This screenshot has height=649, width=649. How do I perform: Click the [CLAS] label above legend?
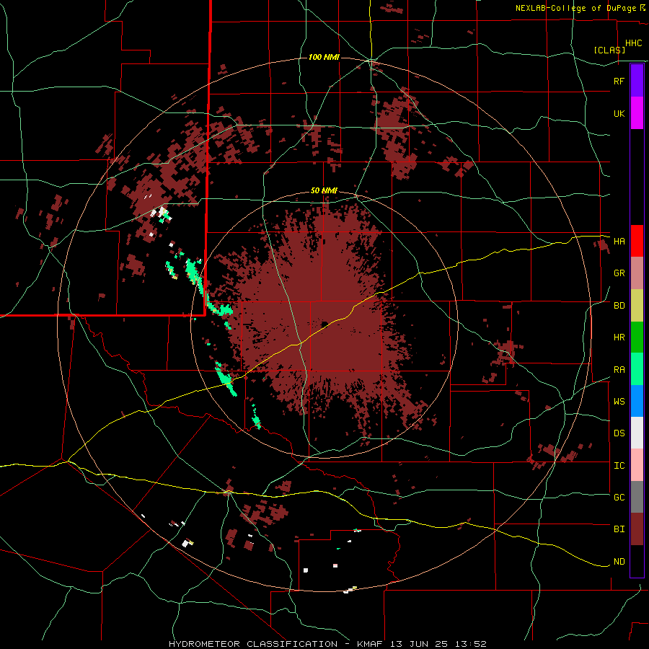coord(609,50)
